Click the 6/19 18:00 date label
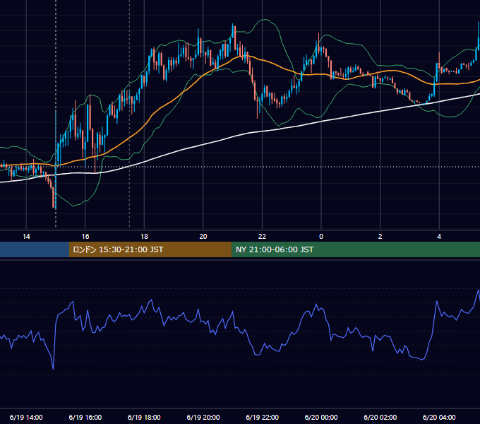This screenshot has width=480, height=424. [144, 417]
